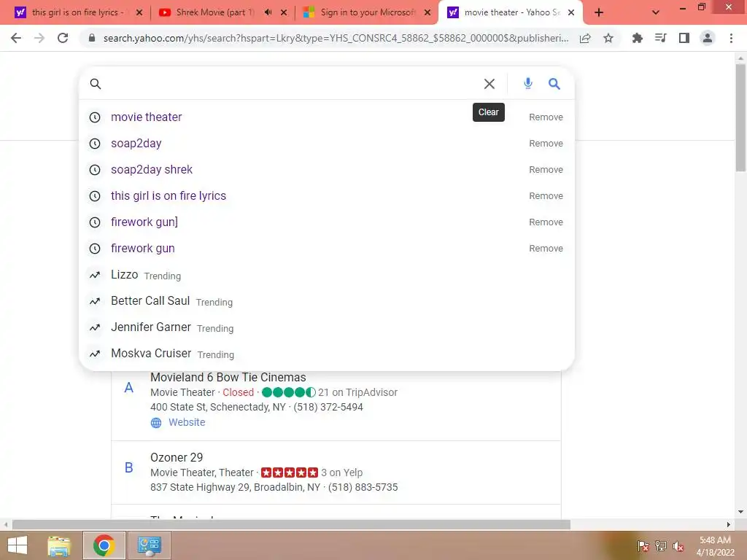Choose 'movie theater' search history suggestion
Image resolution: width=747 pixels, height=560 pixels.
pyautogui.click(x=146, y=117)
